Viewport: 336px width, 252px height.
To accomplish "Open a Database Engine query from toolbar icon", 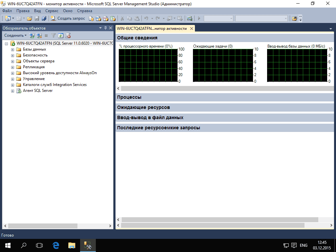I will click(91, 18).
